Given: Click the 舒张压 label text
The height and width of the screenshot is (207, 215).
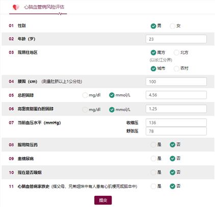Looking at the screenshot, I should pos(132,131).
